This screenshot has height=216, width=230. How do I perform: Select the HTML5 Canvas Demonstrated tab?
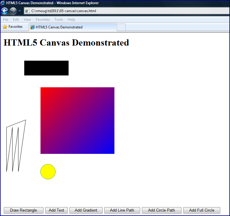(73, 27)
